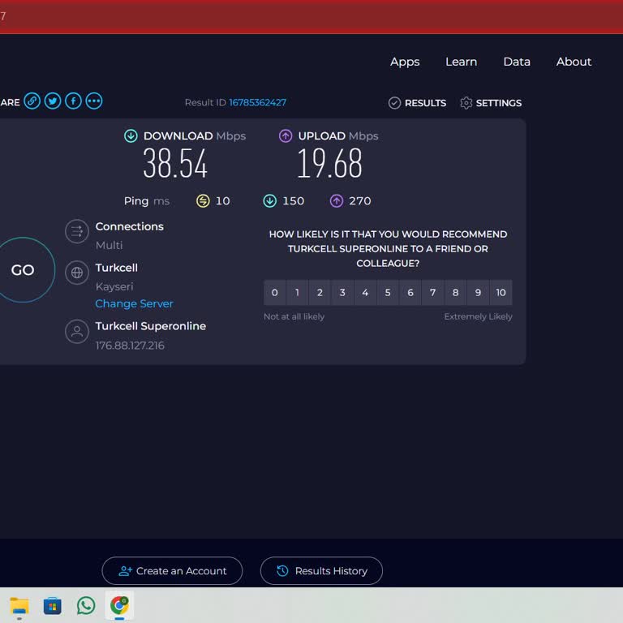Image resolution: width=623 pixels, height=623 pixels.
Task: Open WhatsApp from the taskbar
Action: coord(86,606)
